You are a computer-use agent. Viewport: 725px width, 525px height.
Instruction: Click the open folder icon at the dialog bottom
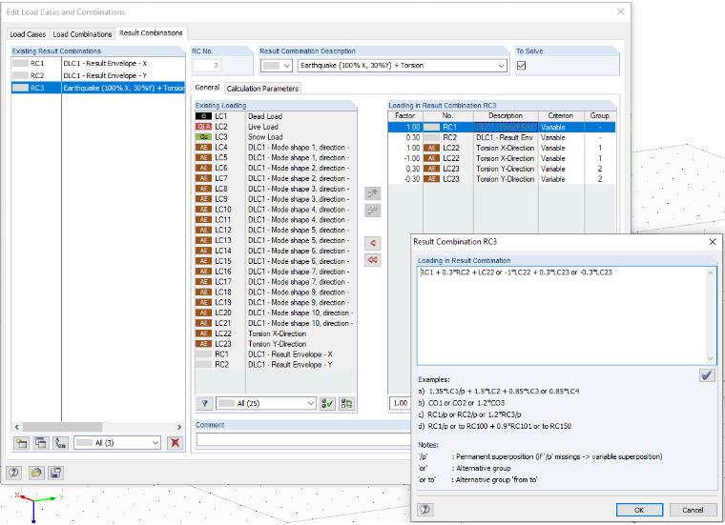click(36, 473)
